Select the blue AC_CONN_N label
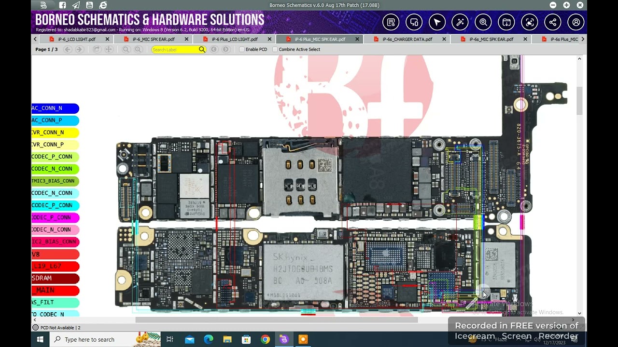Image resolution: width=618 pixels, height=347 pixels. point(55,108)
